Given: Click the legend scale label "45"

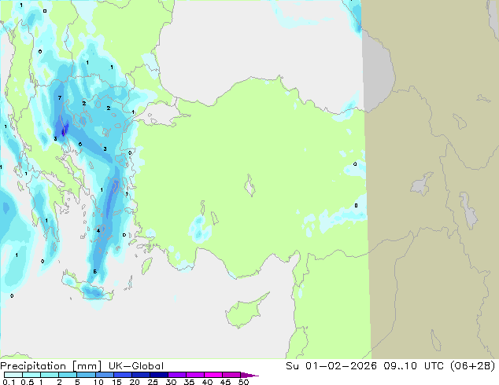Looking at the screenshot, I should [x=225, y=382].
